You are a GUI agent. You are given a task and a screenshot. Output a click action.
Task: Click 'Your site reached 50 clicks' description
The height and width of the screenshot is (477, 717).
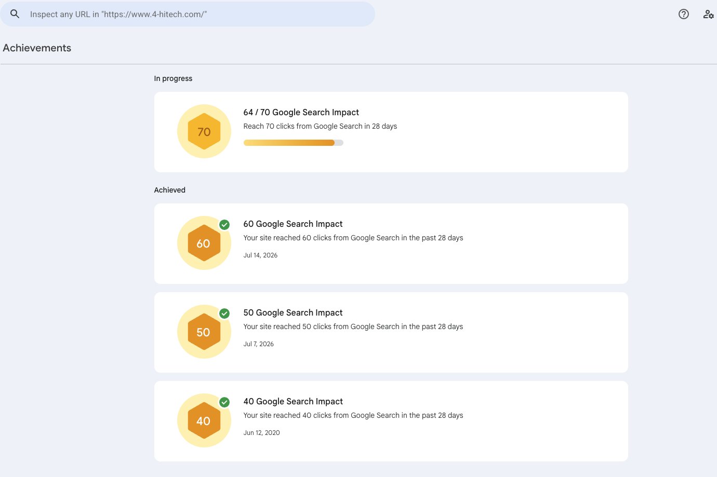pyautogui.click(x=353, y=326)
